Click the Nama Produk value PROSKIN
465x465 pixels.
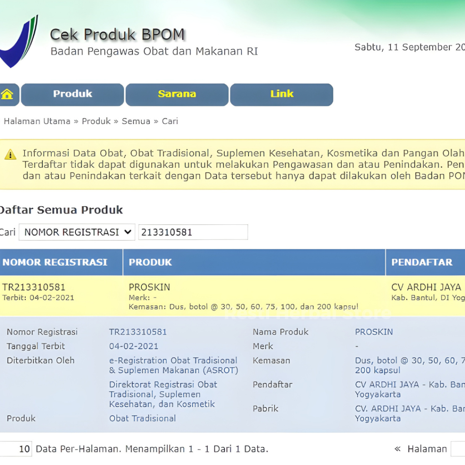[374, 332]
